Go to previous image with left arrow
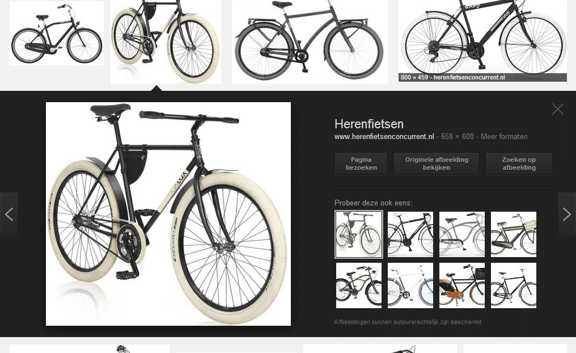 pos(9,215)
